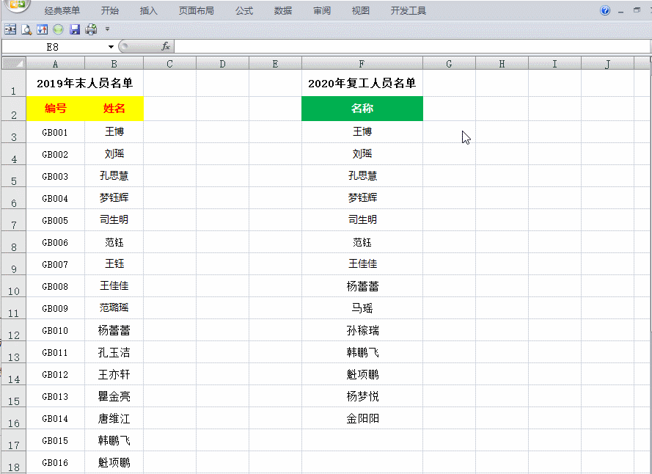Image resolution: width=652 pixels, height=474 pixels.
Task: Click the green 名称 header cell
Action: pyautogui.click(x=362, y=109)
